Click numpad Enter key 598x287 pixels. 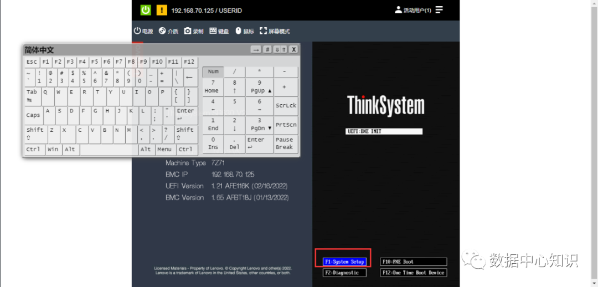pyautogui.click(x=260, y=144)
